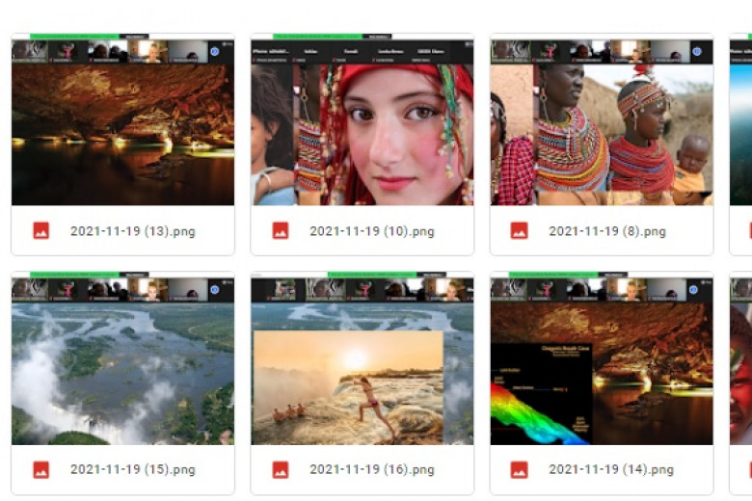
Task: Click image icon beside 2021-11-19 (14).png
Action: pyautogui.click(x=520, y=469)
